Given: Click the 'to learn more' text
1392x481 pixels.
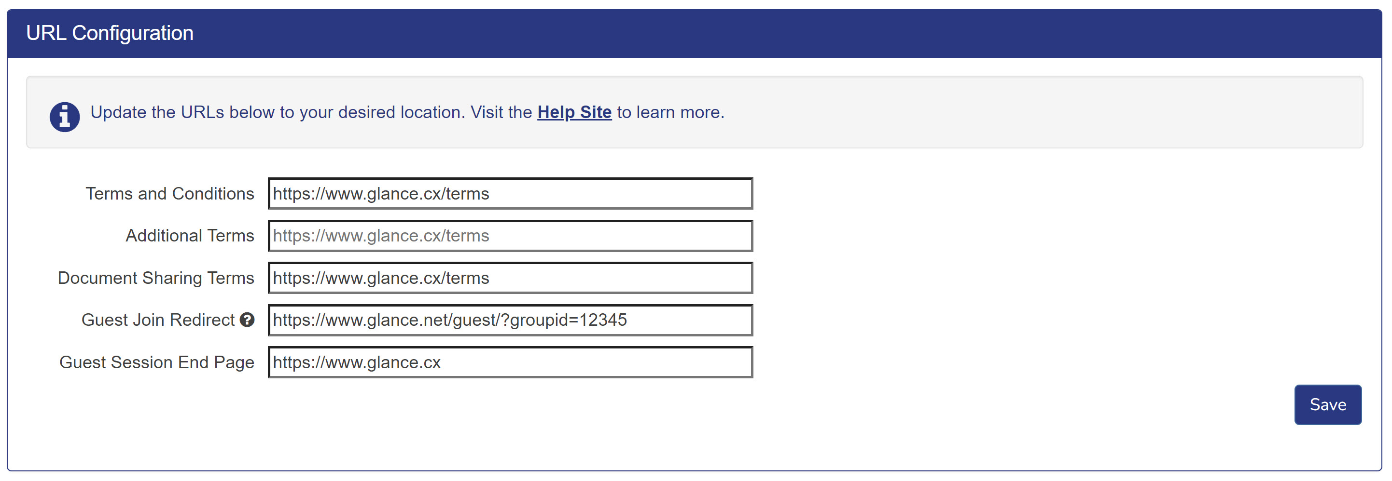Looking at the screenshot, I should tap(670, 112).
